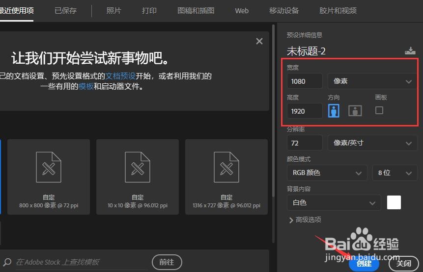Enable the 画板 artboard checkbox
This screenshot has width=423, height=272.
379,110
